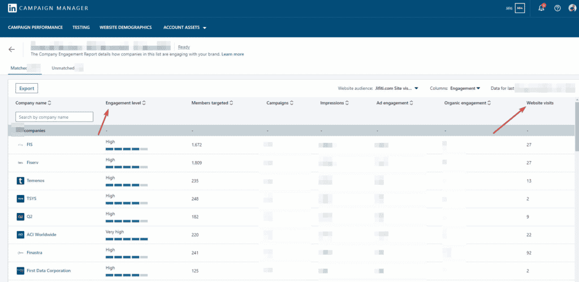Follow the Learn more link
The width and height of the screenshot is (579, 282).
point(232,54)
